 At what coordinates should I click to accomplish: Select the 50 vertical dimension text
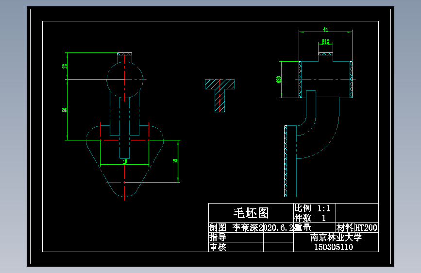65,110
